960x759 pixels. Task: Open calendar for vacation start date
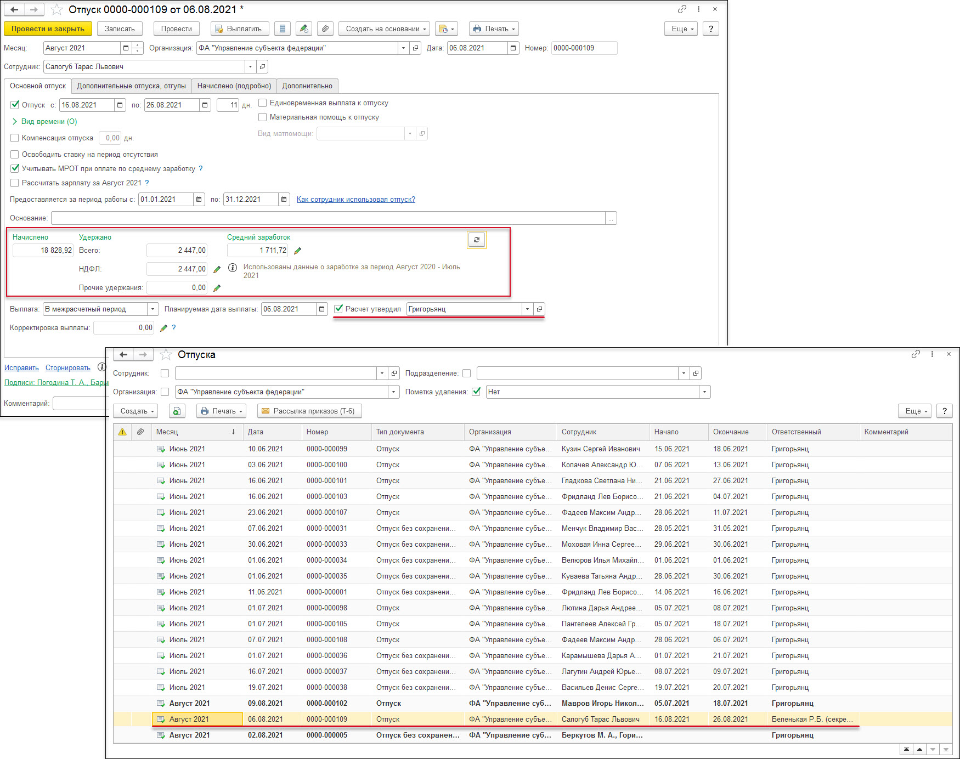tap(120, 105)
